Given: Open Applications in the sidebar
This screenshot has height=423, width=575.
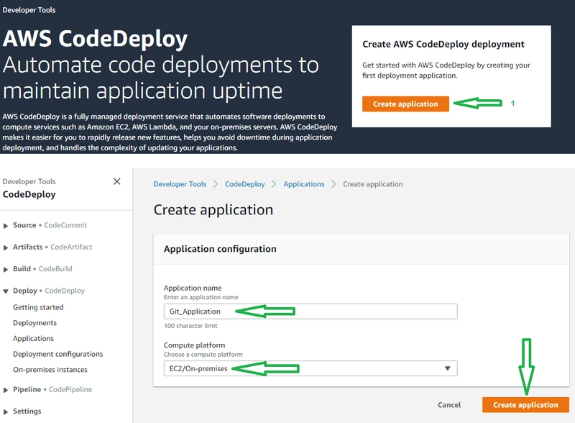Looking at the screenshot, I should point(33,338).
